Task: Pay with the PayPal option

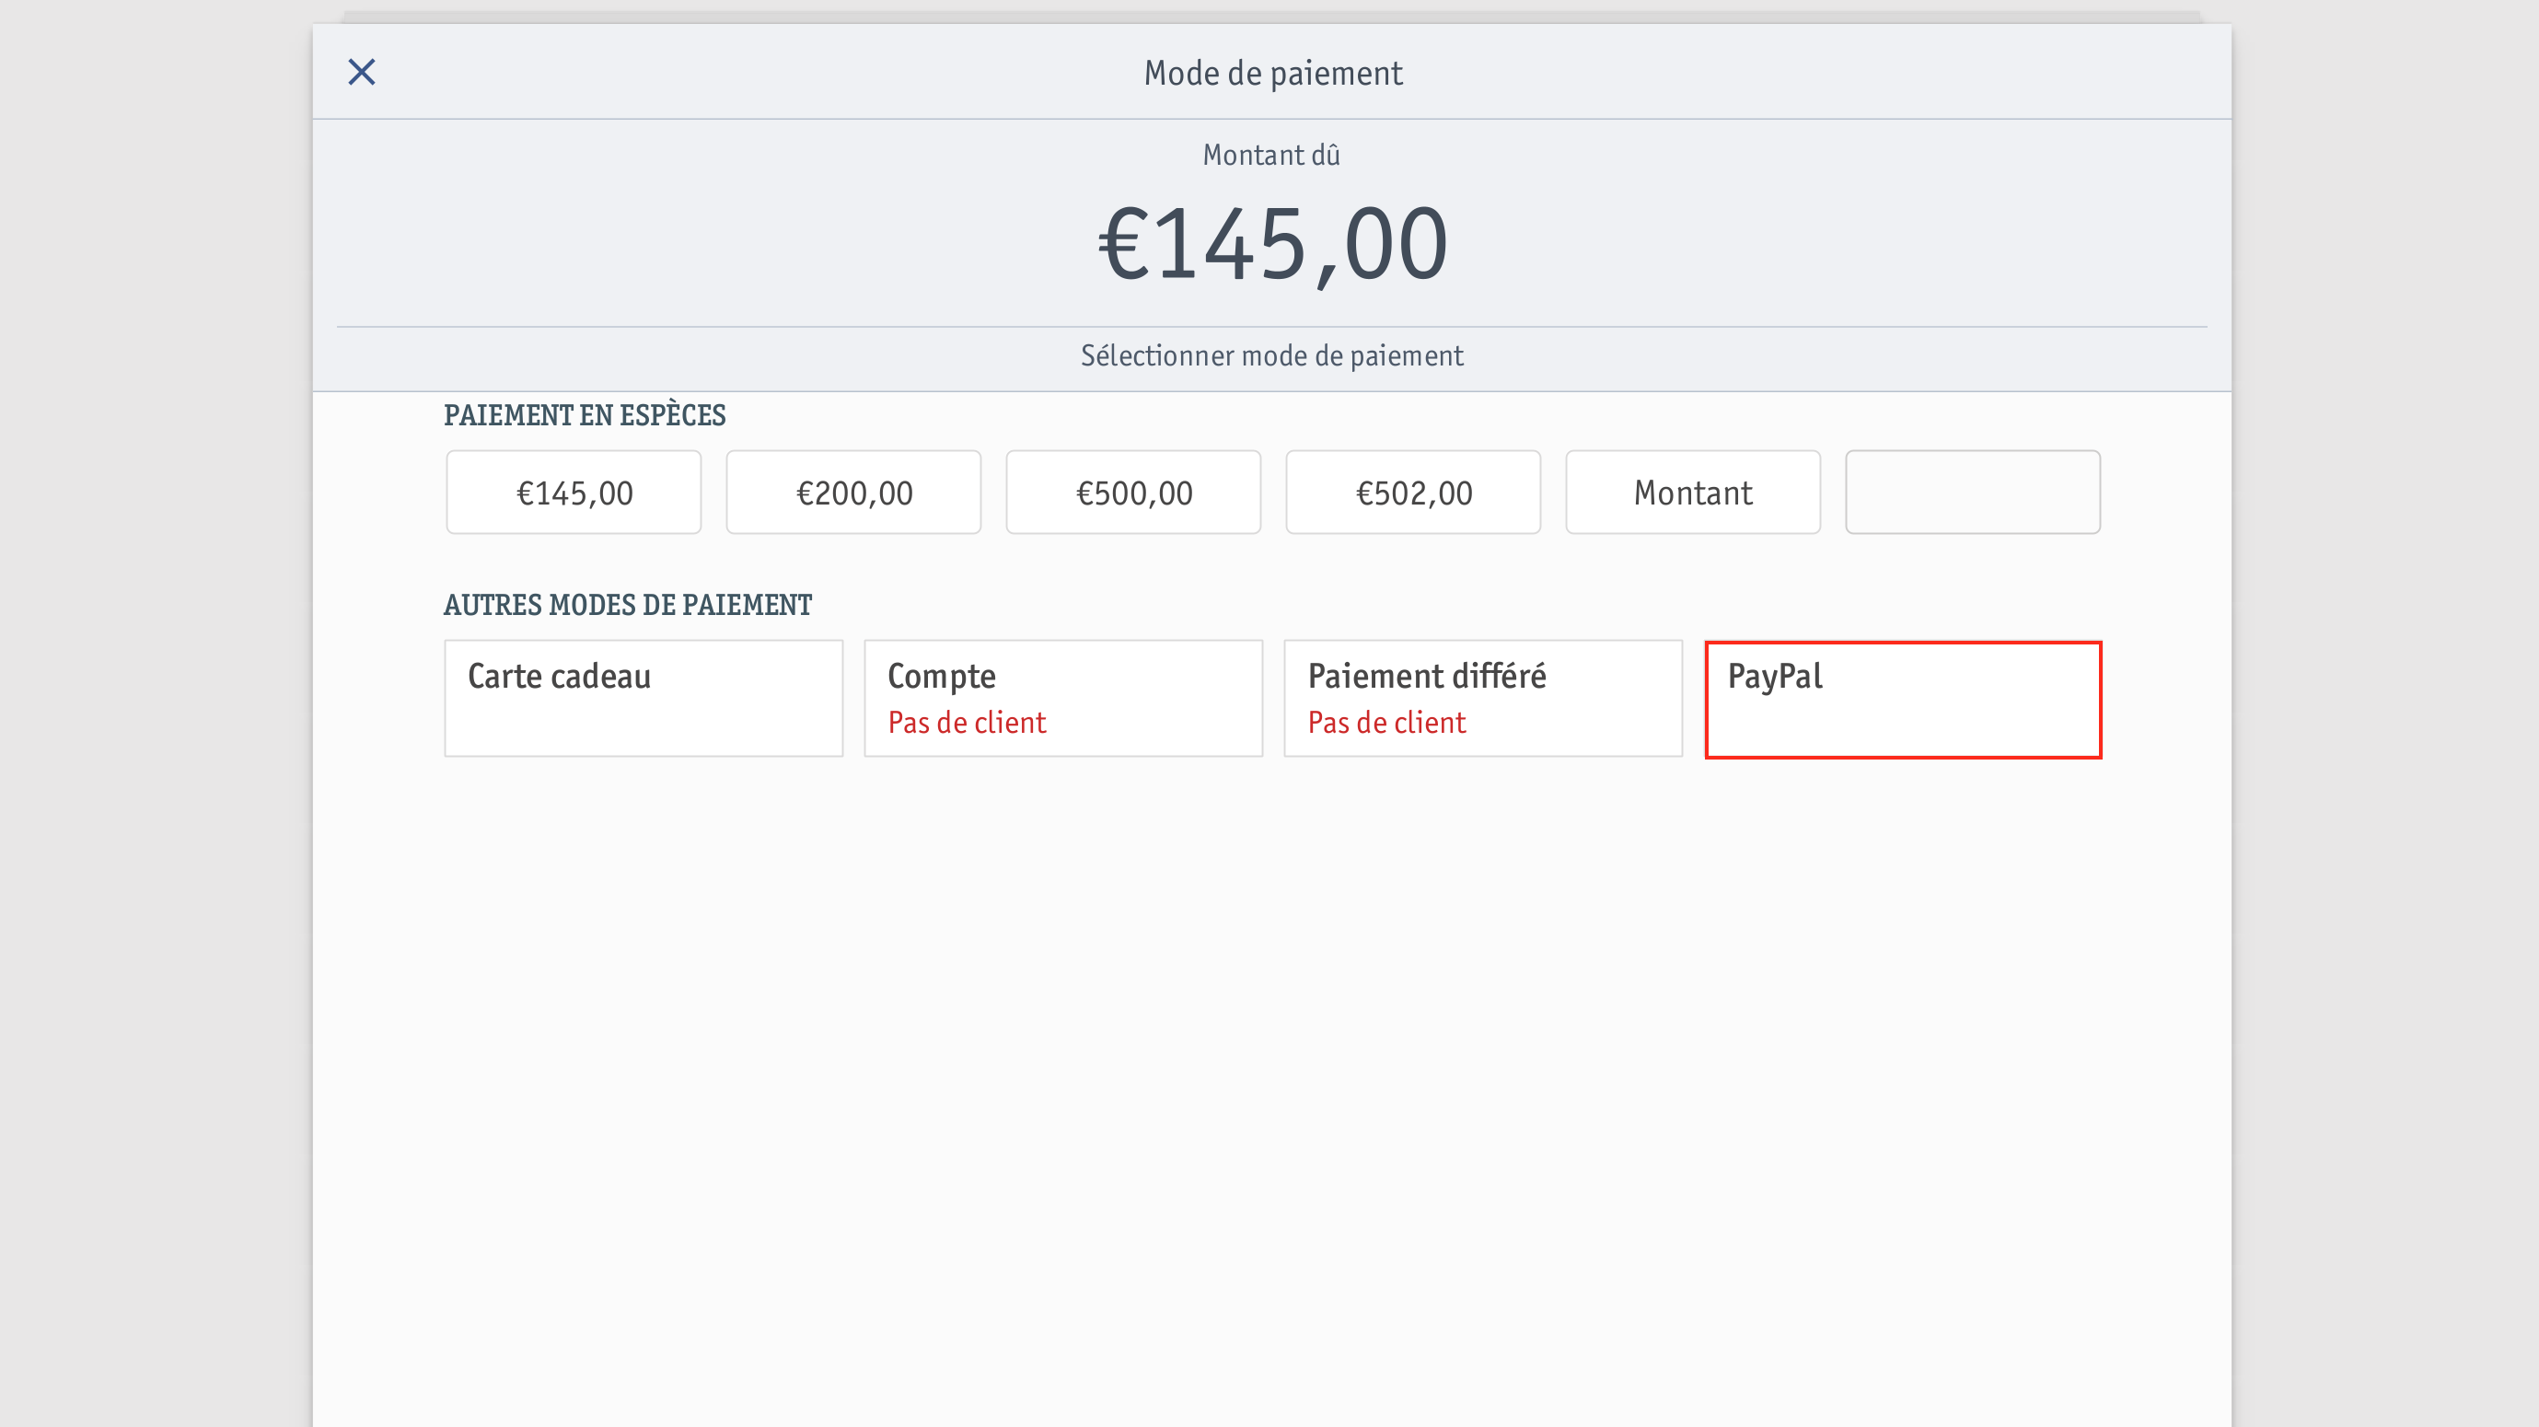Action: click(x=1903, y=700)
